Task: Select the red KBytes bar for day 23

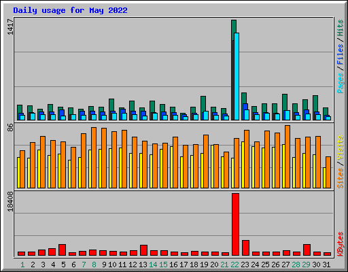Action: (245, 248)
